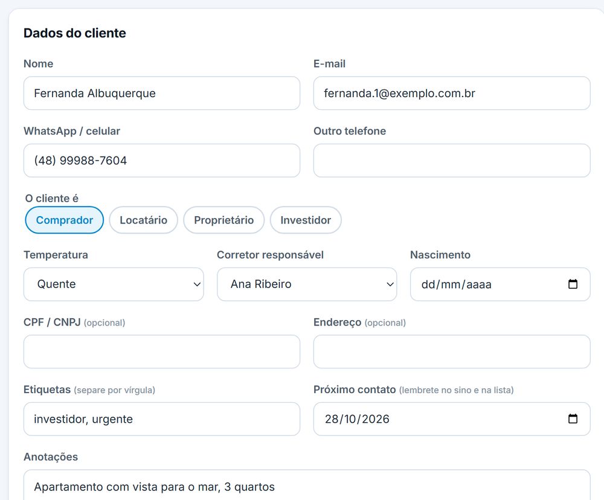Click the Nascimento dd/mm/aaaa date text
Screen dimensions: 604x500
coord(457,284)
